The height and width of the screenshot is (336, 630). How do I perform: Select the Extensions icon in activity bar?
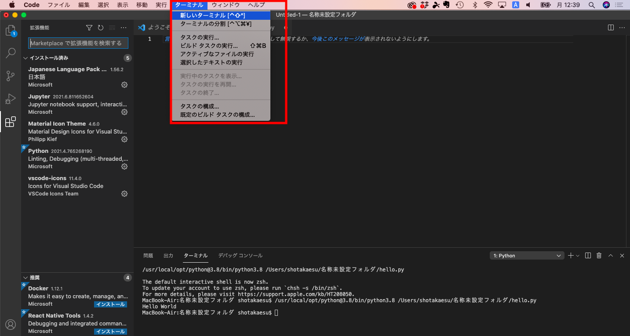(11, 122)
